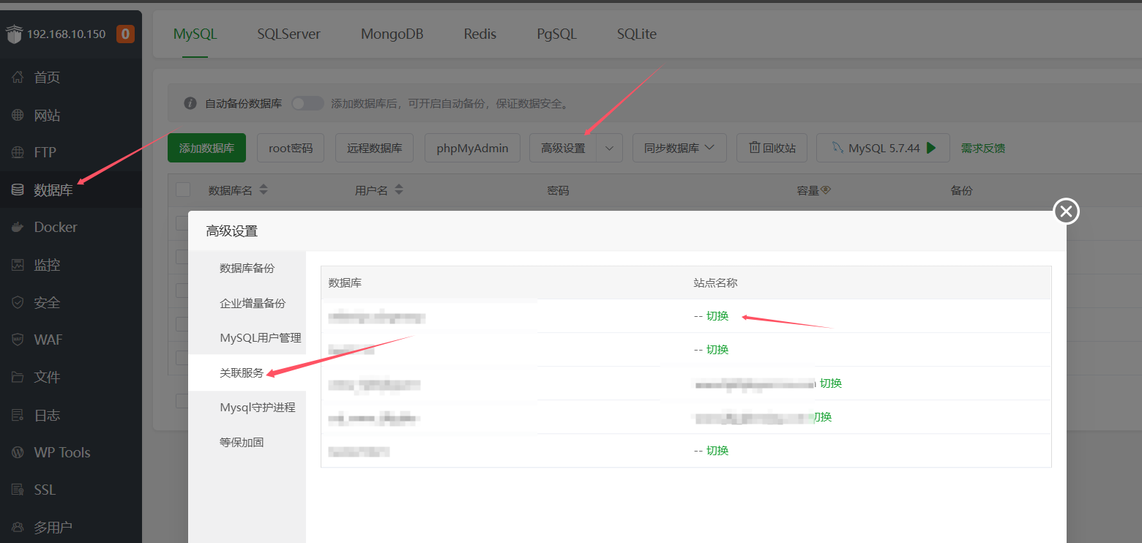The width and height of the screenshot is (1142, 543).
Task: Click the 备份 column header
Action: coord(961,190)
